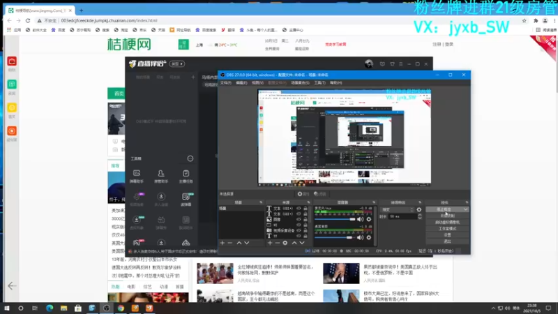Open 桌面音频 audio settings gear
558x314 pixels.
pos(369,237)
